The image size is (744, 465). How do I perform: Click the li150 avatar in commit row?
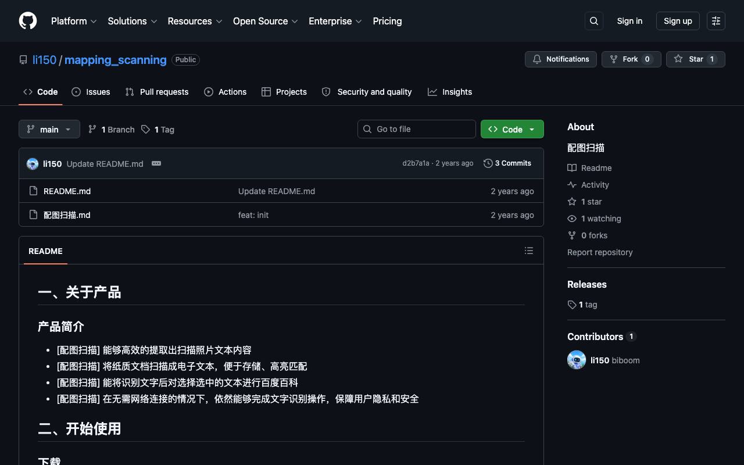point(33,164)
